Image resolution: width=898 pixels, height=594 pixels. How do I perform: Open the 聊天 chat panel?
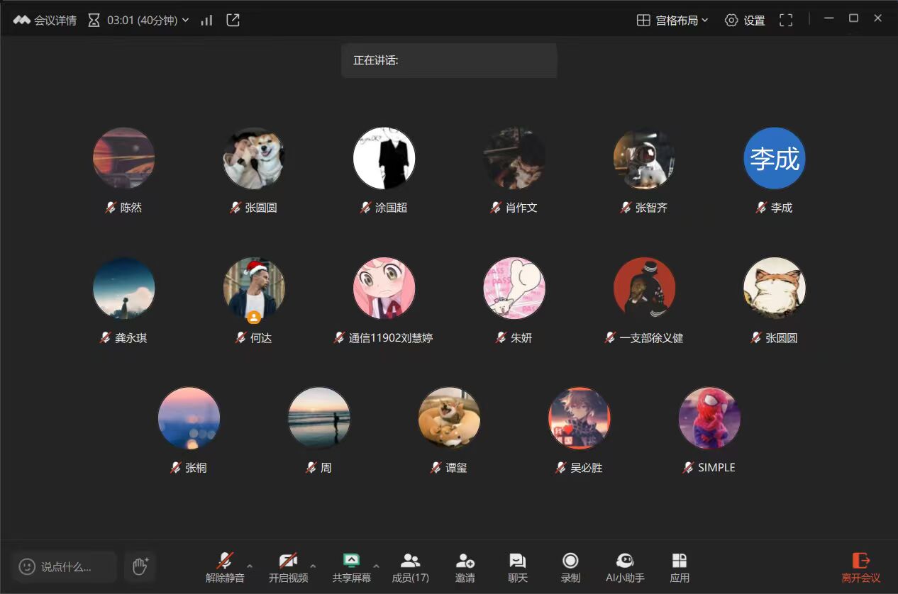(518, 568)
